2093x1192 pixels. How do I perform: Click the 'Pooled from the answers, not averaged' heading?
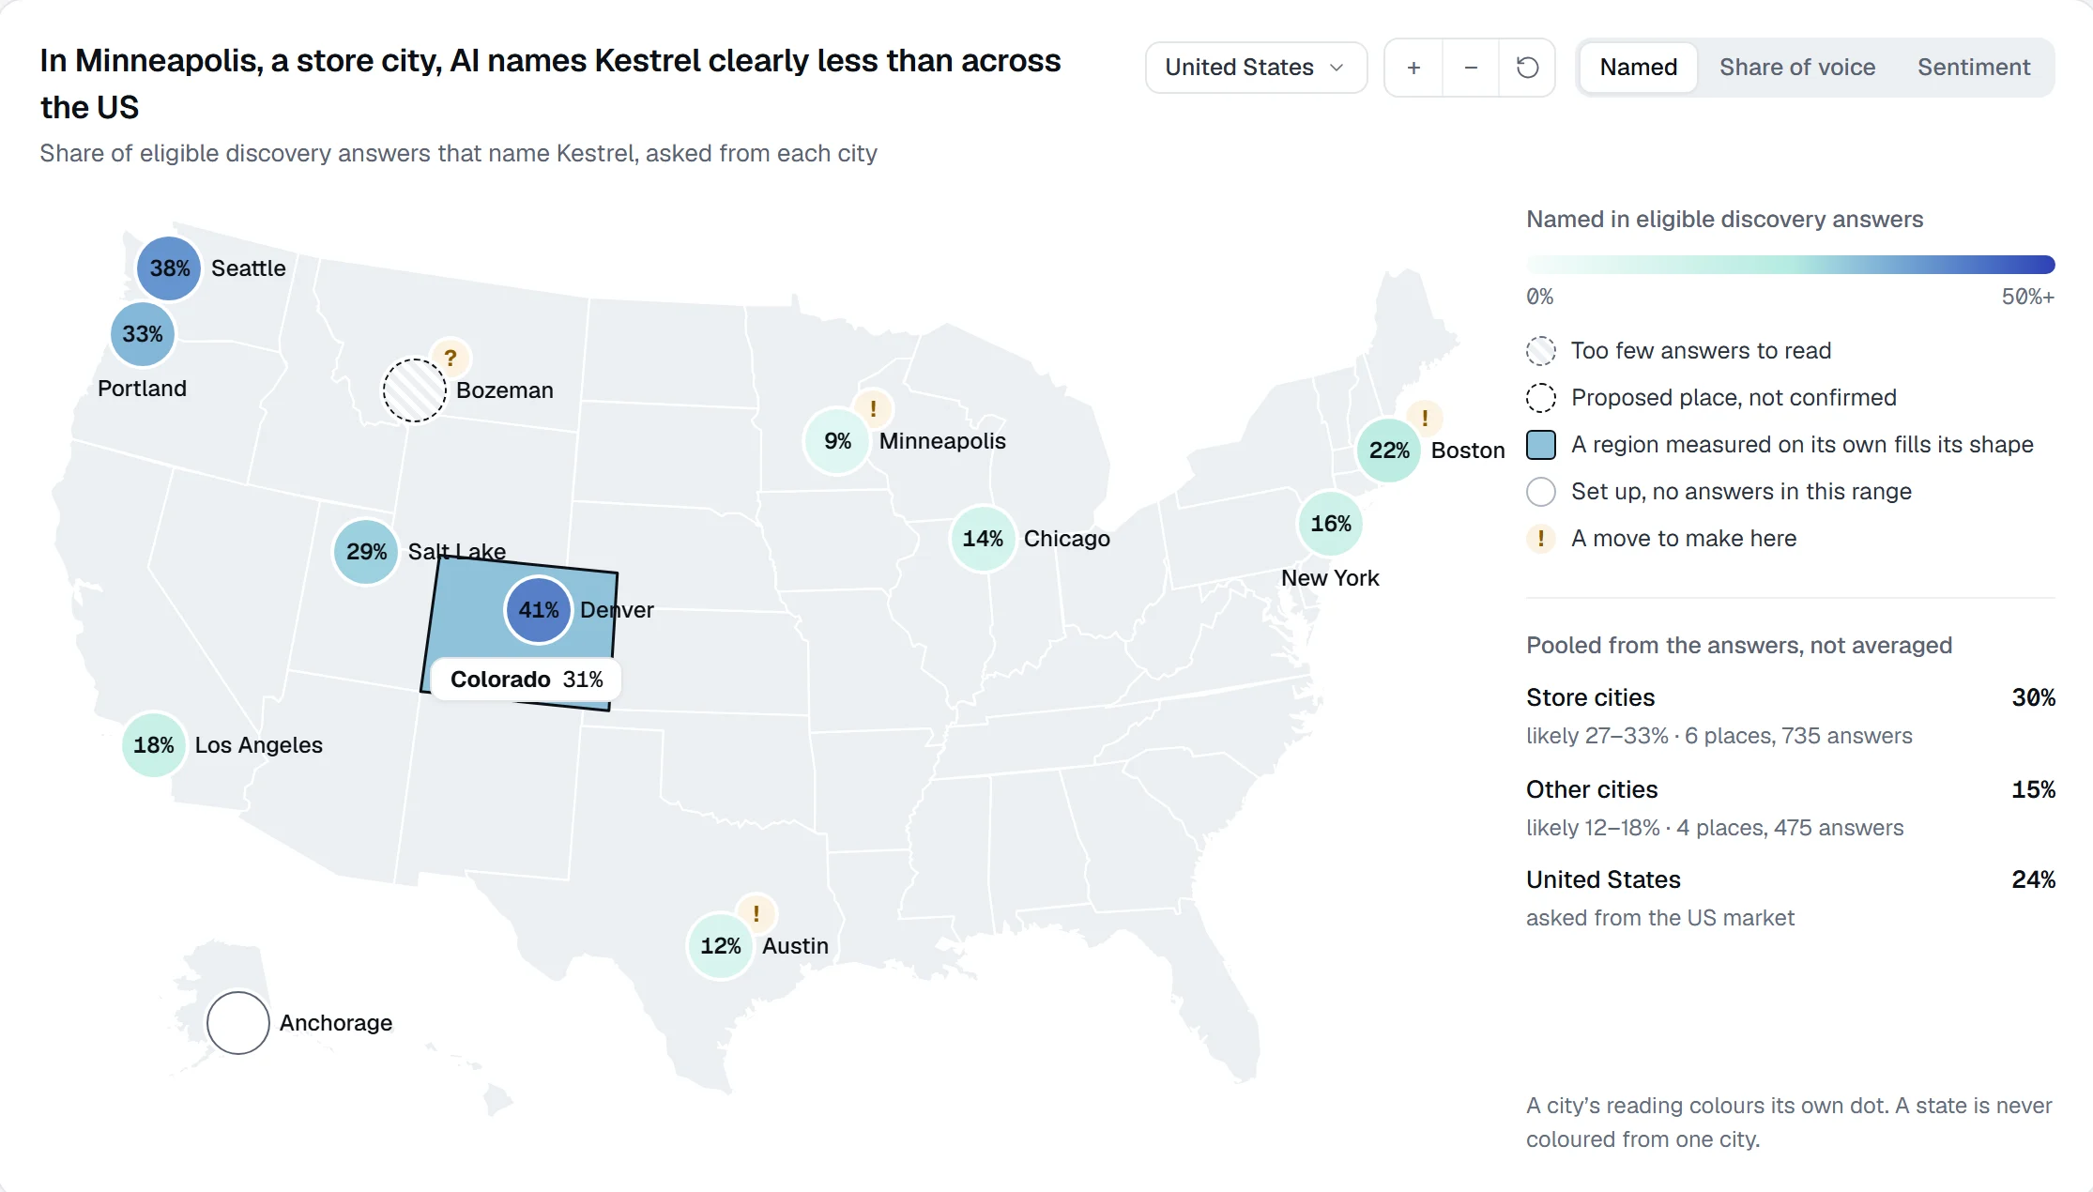[1739, 646]
